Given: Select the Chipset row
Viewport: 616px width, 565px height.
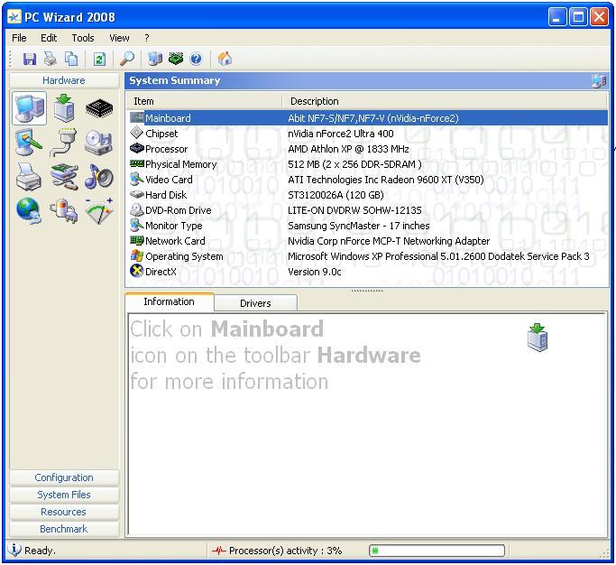Looking at the screenshot, I should coord(368,134).
